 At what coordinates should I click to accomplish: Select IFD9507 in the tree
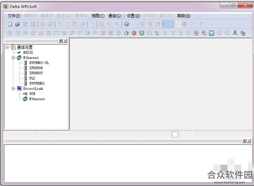[36, 73]
